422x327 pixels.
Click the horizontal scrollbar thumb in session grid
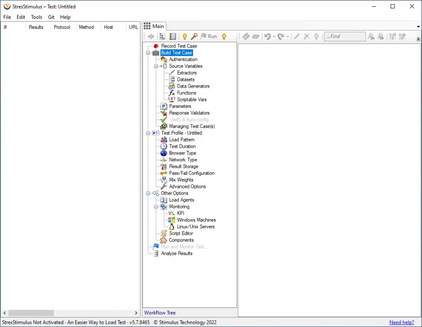coord(31,313)
